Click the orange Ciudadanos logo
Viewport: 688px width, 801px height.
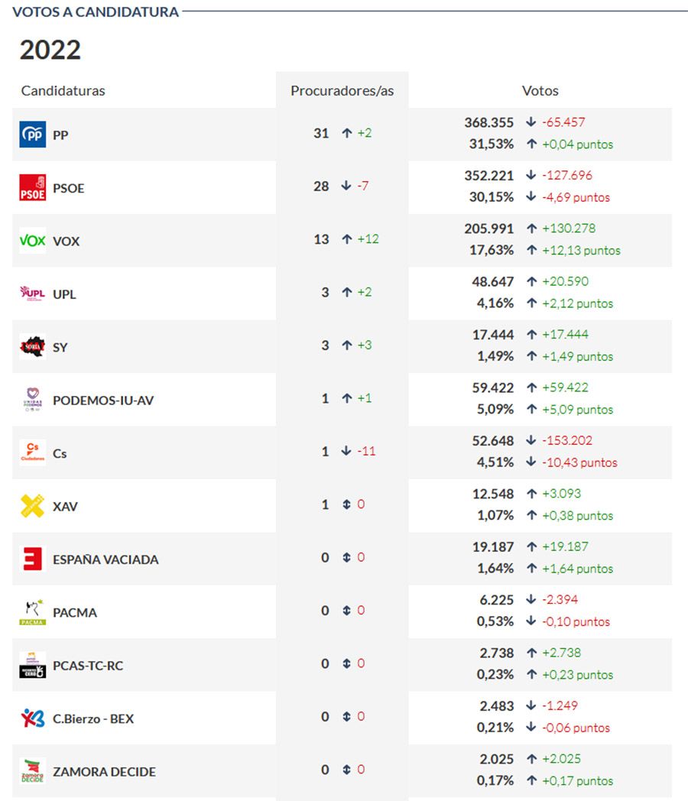point(33,452)
